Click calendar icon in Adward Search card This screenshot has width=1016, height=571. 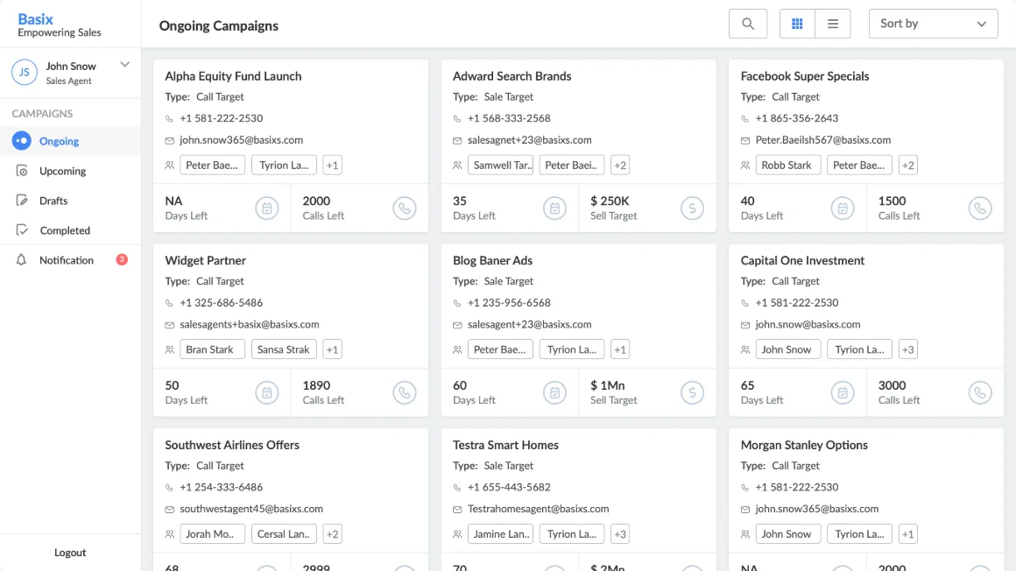click(x=554, y=208)
